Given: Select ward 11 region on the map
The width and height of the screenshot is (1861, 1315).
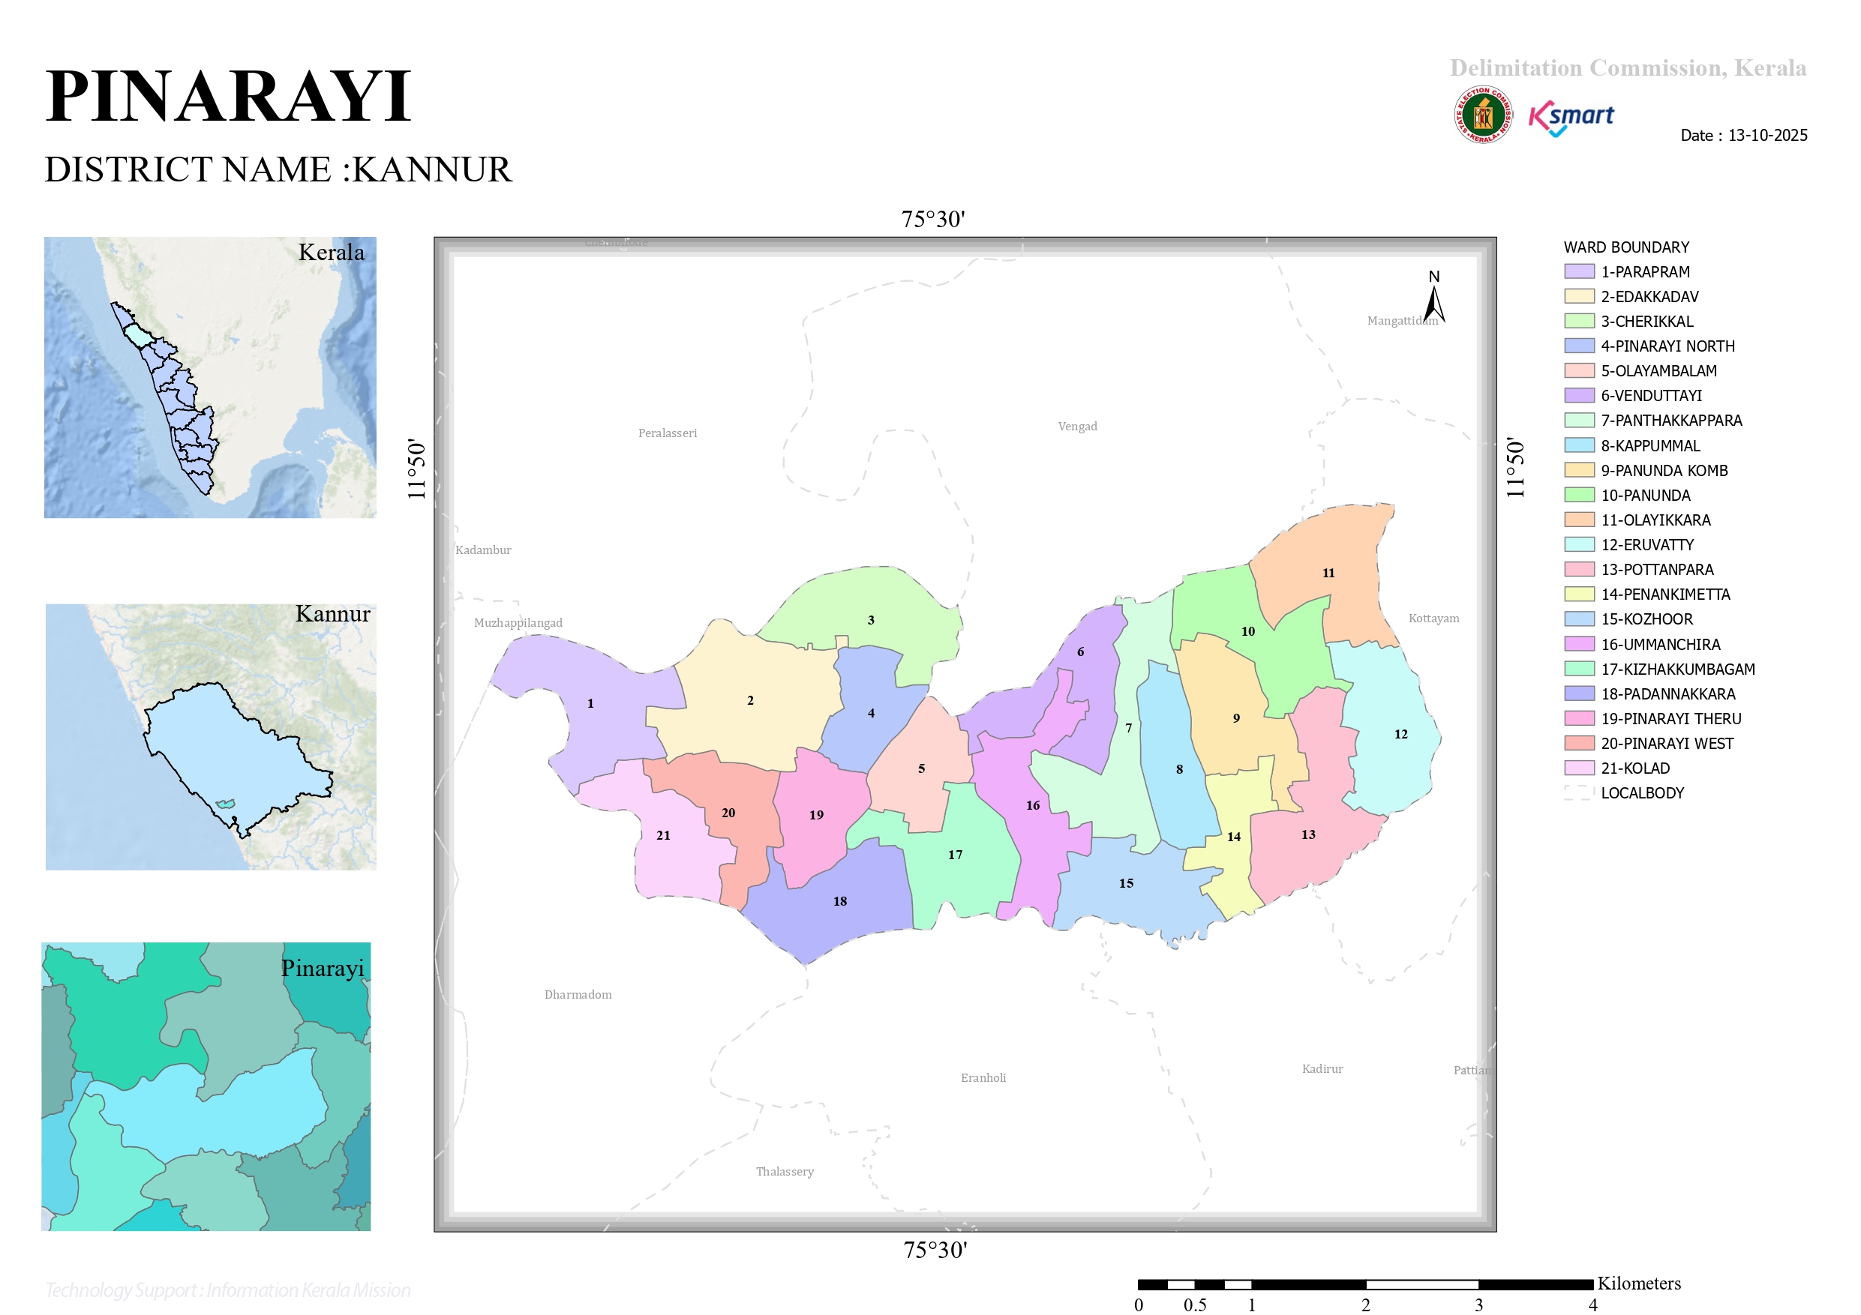Looking at the screenshot, I should coord(1328,573).
